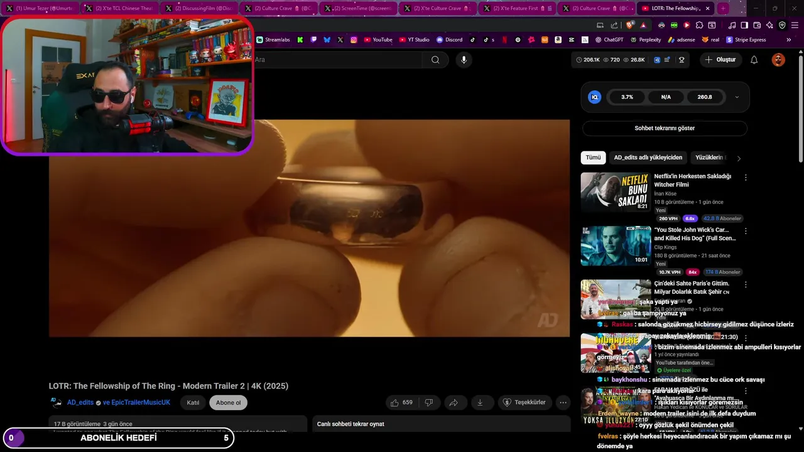The image size is (804, 452).
Task: Show more filter chips with right arrow
Action: 739,158
